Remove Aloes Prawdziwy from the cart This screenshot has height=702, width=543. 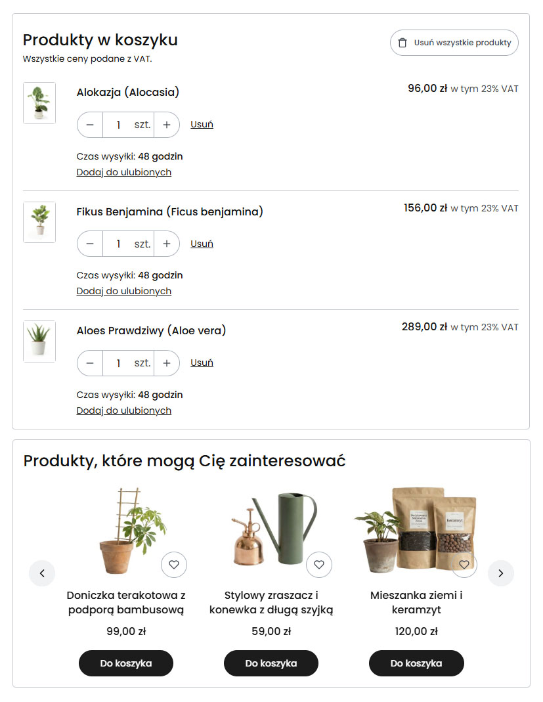pos(202,363)
